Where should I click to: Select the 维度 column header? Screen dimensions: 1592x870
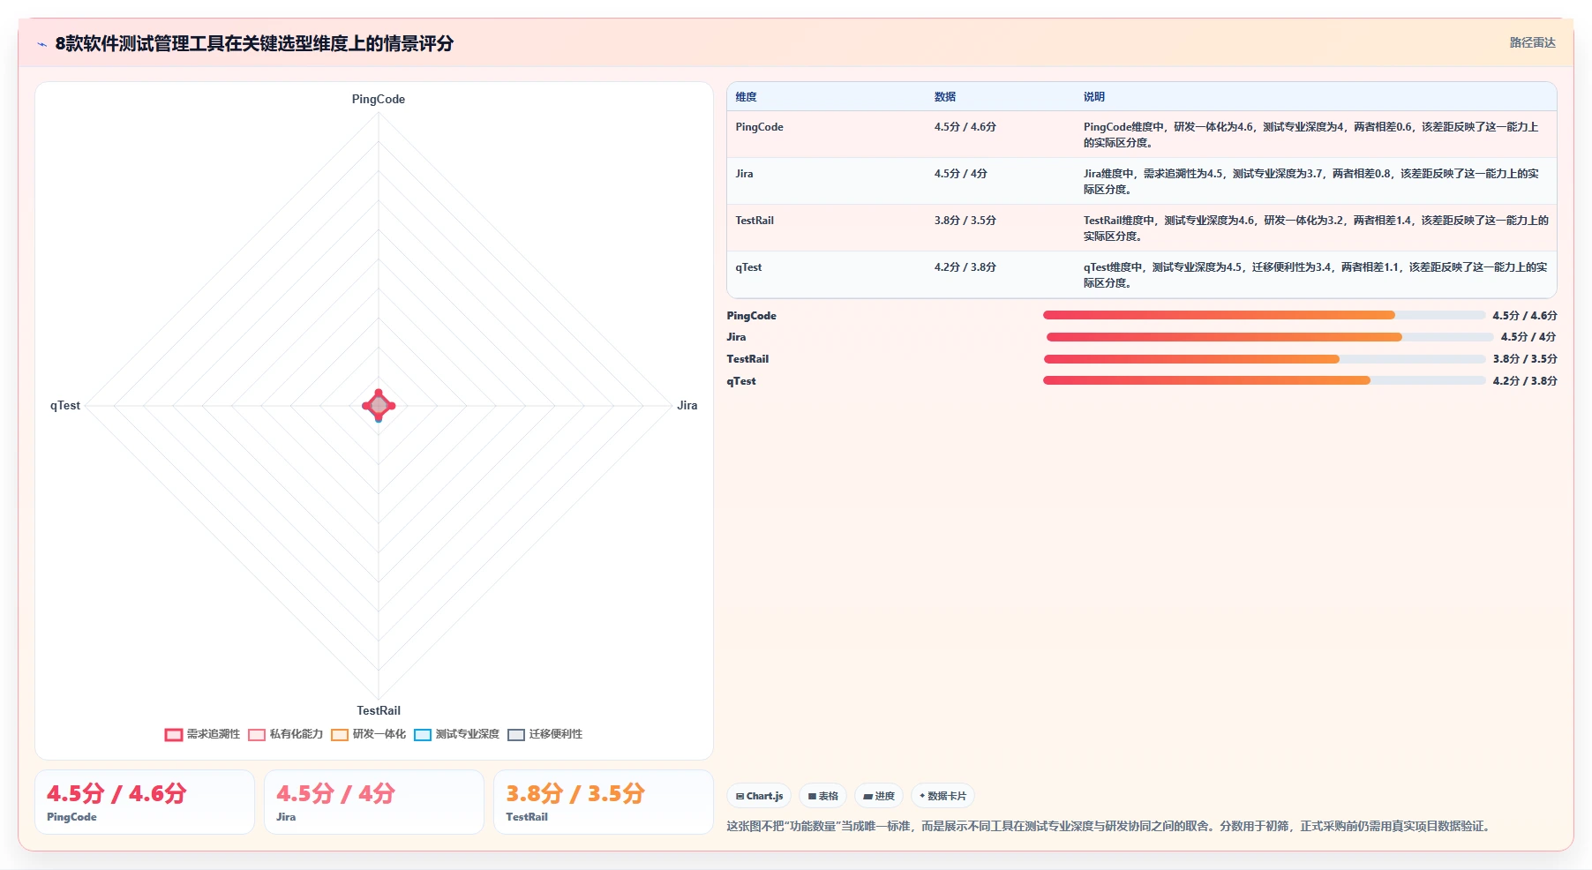746,97
